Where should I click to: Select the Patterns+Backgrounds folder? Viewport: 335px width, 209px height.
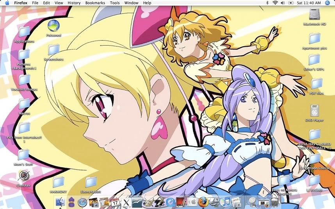tap(24, 60)
